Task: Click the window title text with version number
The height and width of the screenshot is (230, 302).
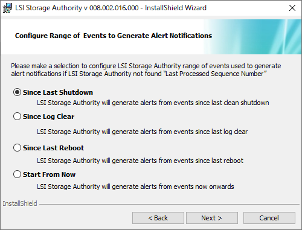Action: click(111, 8)
